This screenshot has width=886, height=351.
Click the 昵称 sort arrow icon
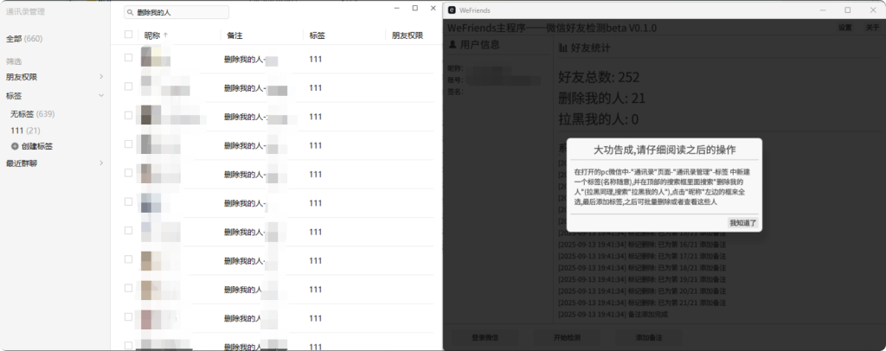(x=166, y=35)
